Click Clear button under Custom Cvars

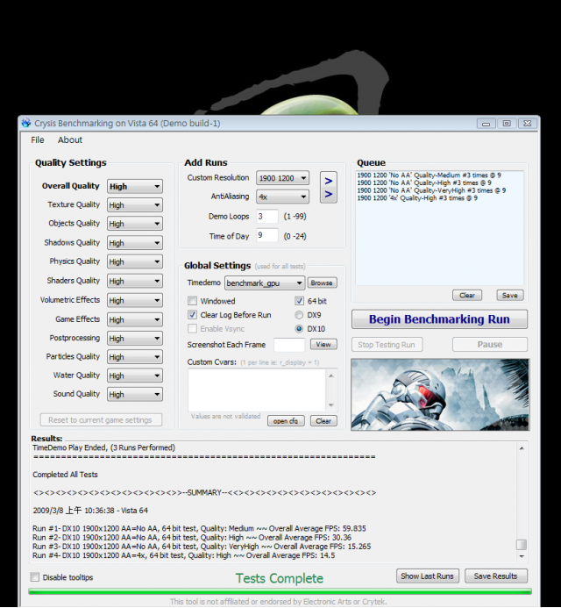pyautogui.click(x=323, y=421)
